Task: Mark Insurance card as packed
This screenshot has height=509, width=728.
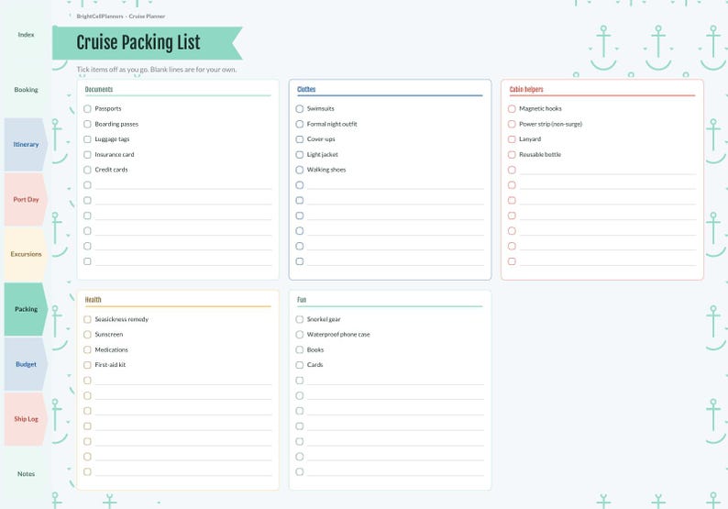Action: click(87, 155)
